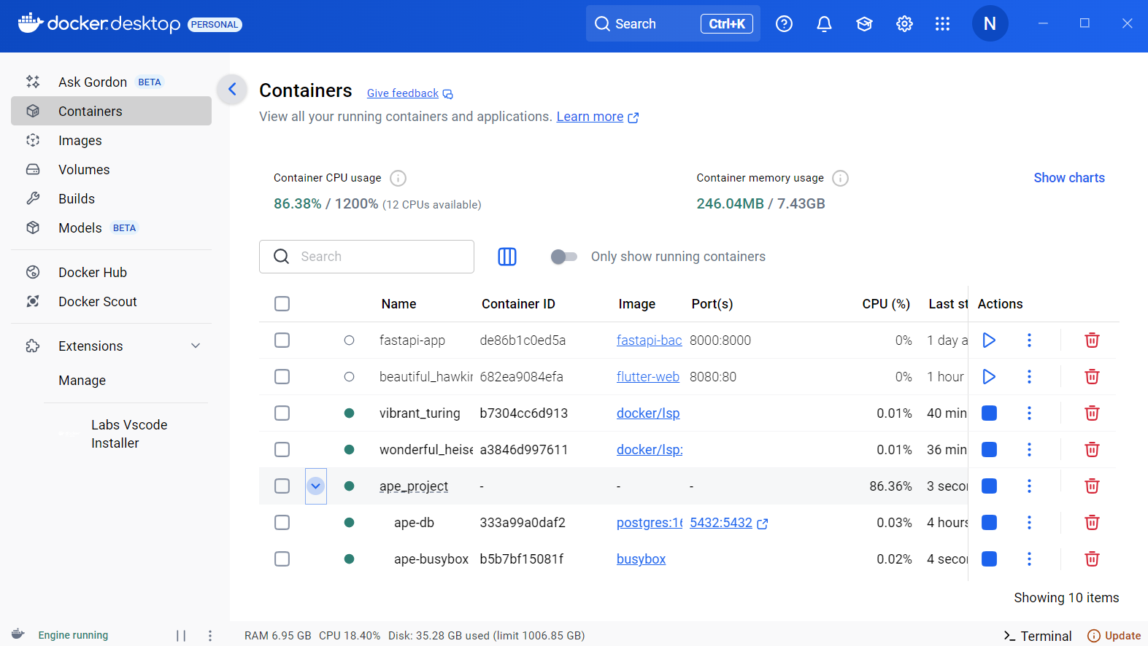The image size is (1148, 646).
Task: Delete the ape_project stack
Action: pyautogui.click(x=1092, y=486)
